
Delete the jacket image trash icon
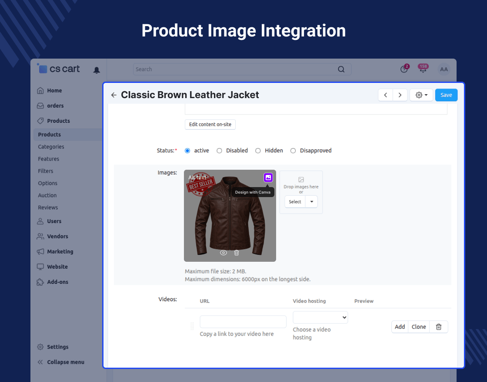(237, 253)
